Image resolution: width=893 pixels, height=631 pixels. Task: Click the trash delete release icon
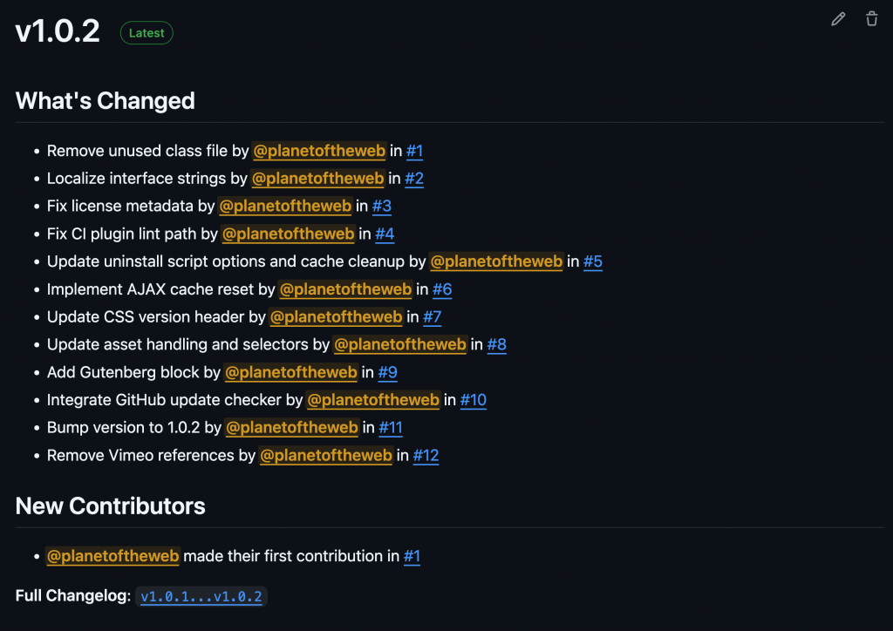pos(872,19)
